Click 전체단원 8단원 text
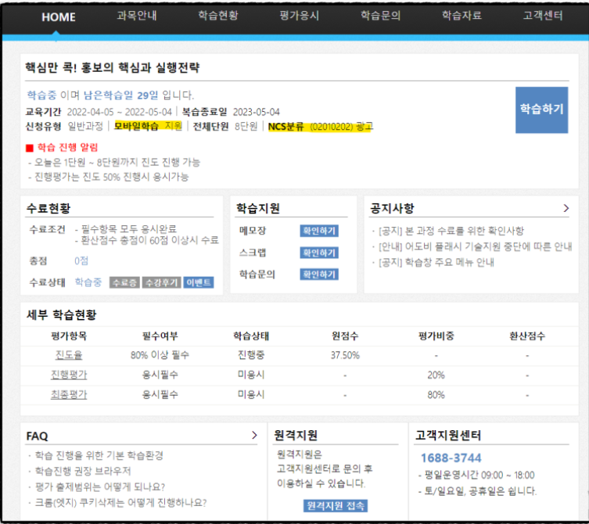The width and height of the screenshot is (589, 524). [225, 126]
